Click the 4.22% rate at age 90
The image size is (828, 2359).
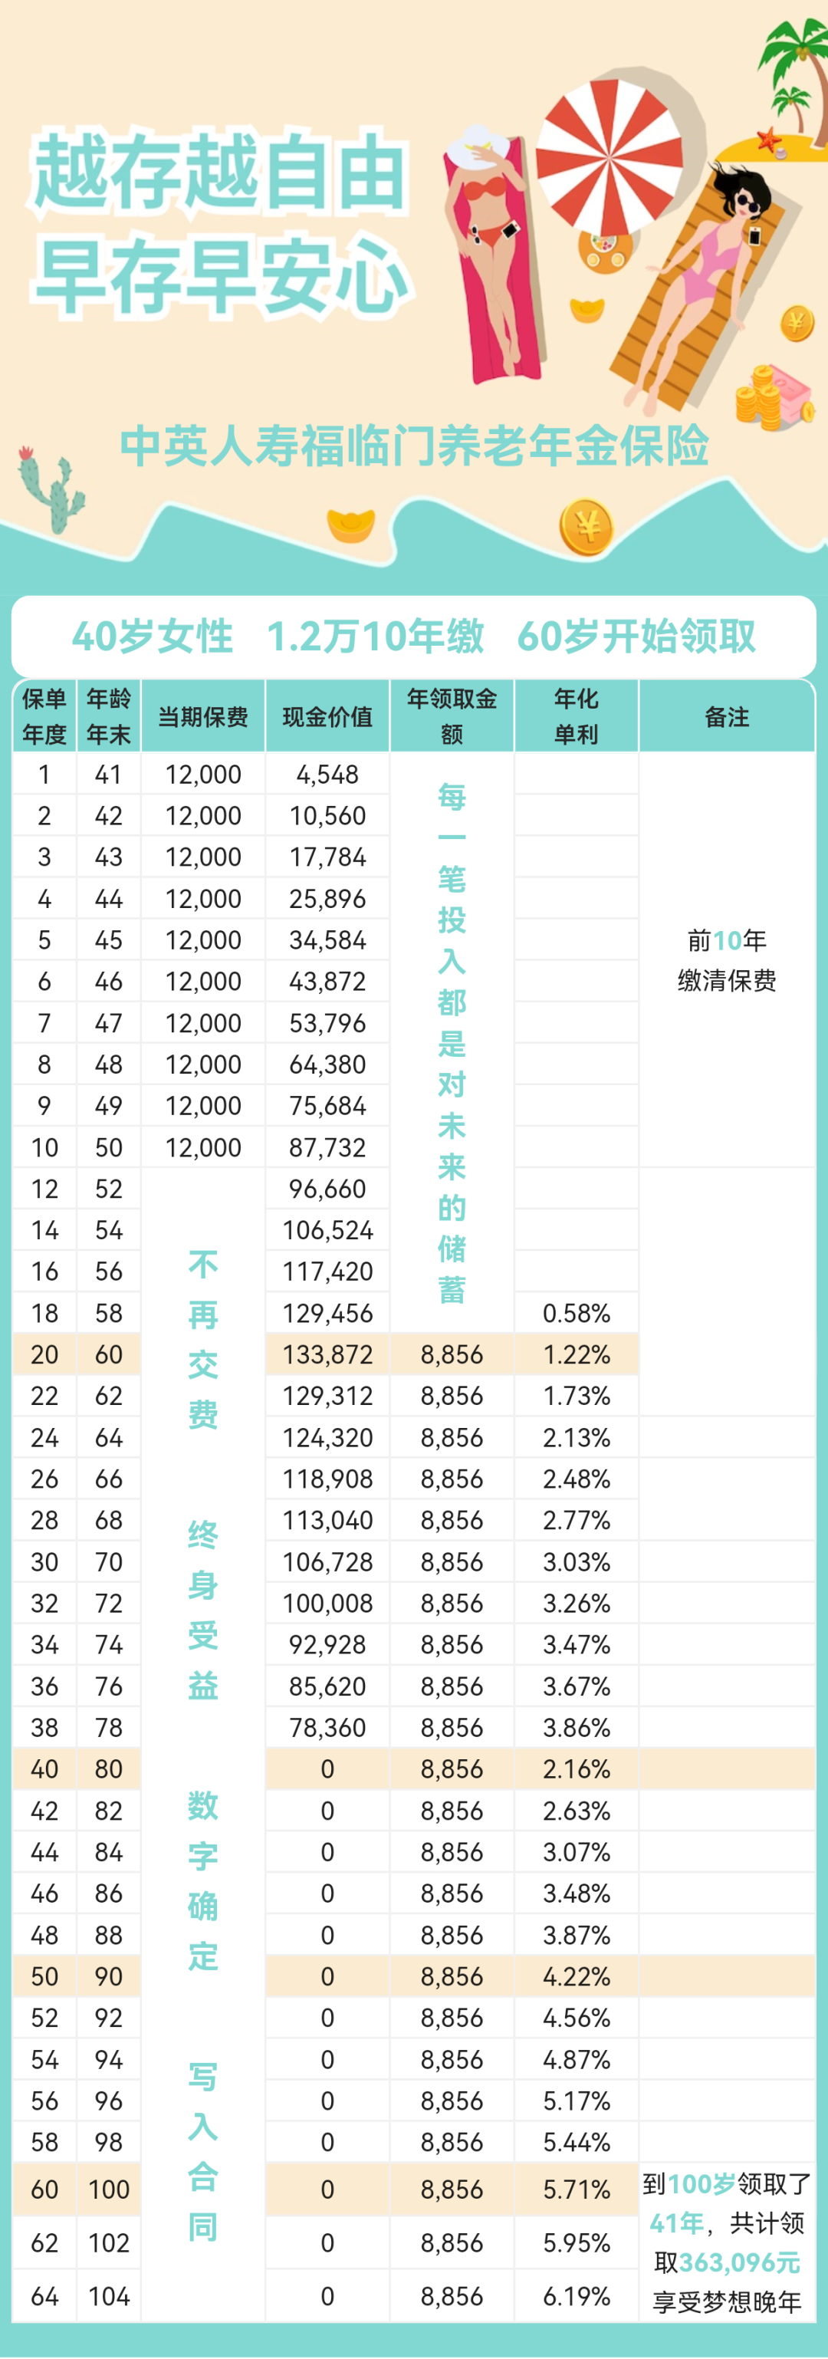pyautogui.click(x=576, y=1976)
